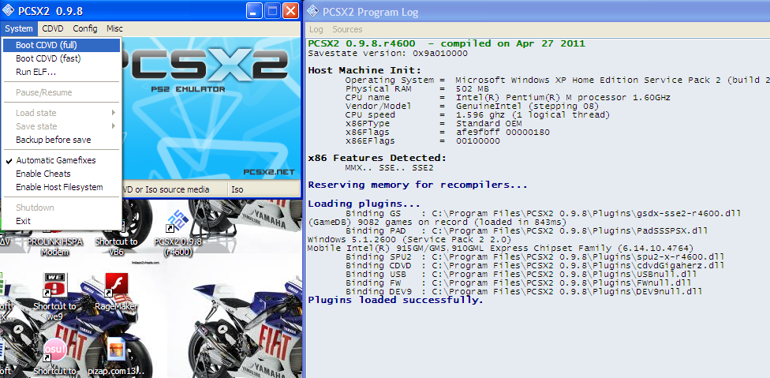The width and height of the screenshot is (770, 378).
Task: Click the gsdx-sse2-r4600.dll path line
Action: coord(543,214)
